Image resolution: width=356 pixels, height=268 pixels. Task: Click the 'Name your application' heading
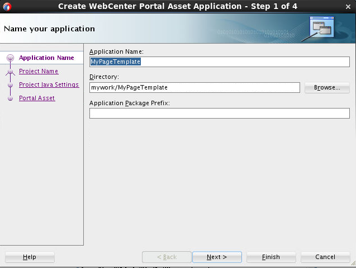(50, 29)
